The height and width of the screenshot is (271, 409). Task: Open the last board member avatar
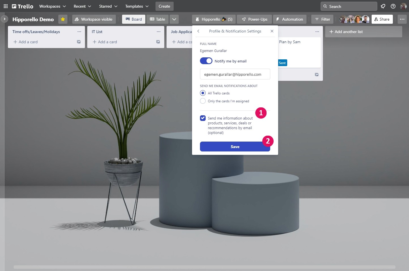[x=366, y=19]
